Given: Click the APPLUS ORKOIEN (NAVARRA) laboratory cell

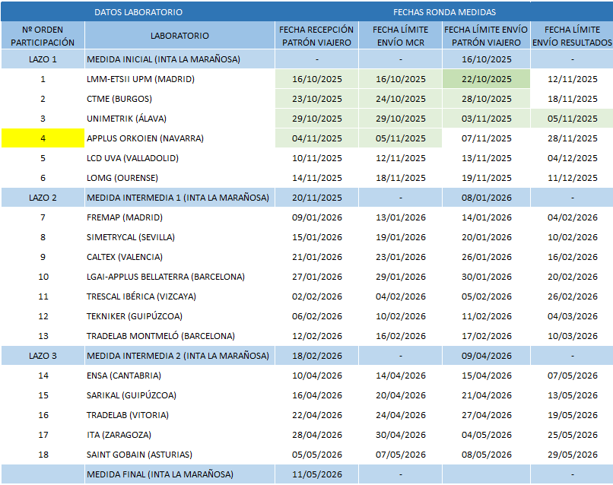Looking at the screenshot, I should [145, 138].
